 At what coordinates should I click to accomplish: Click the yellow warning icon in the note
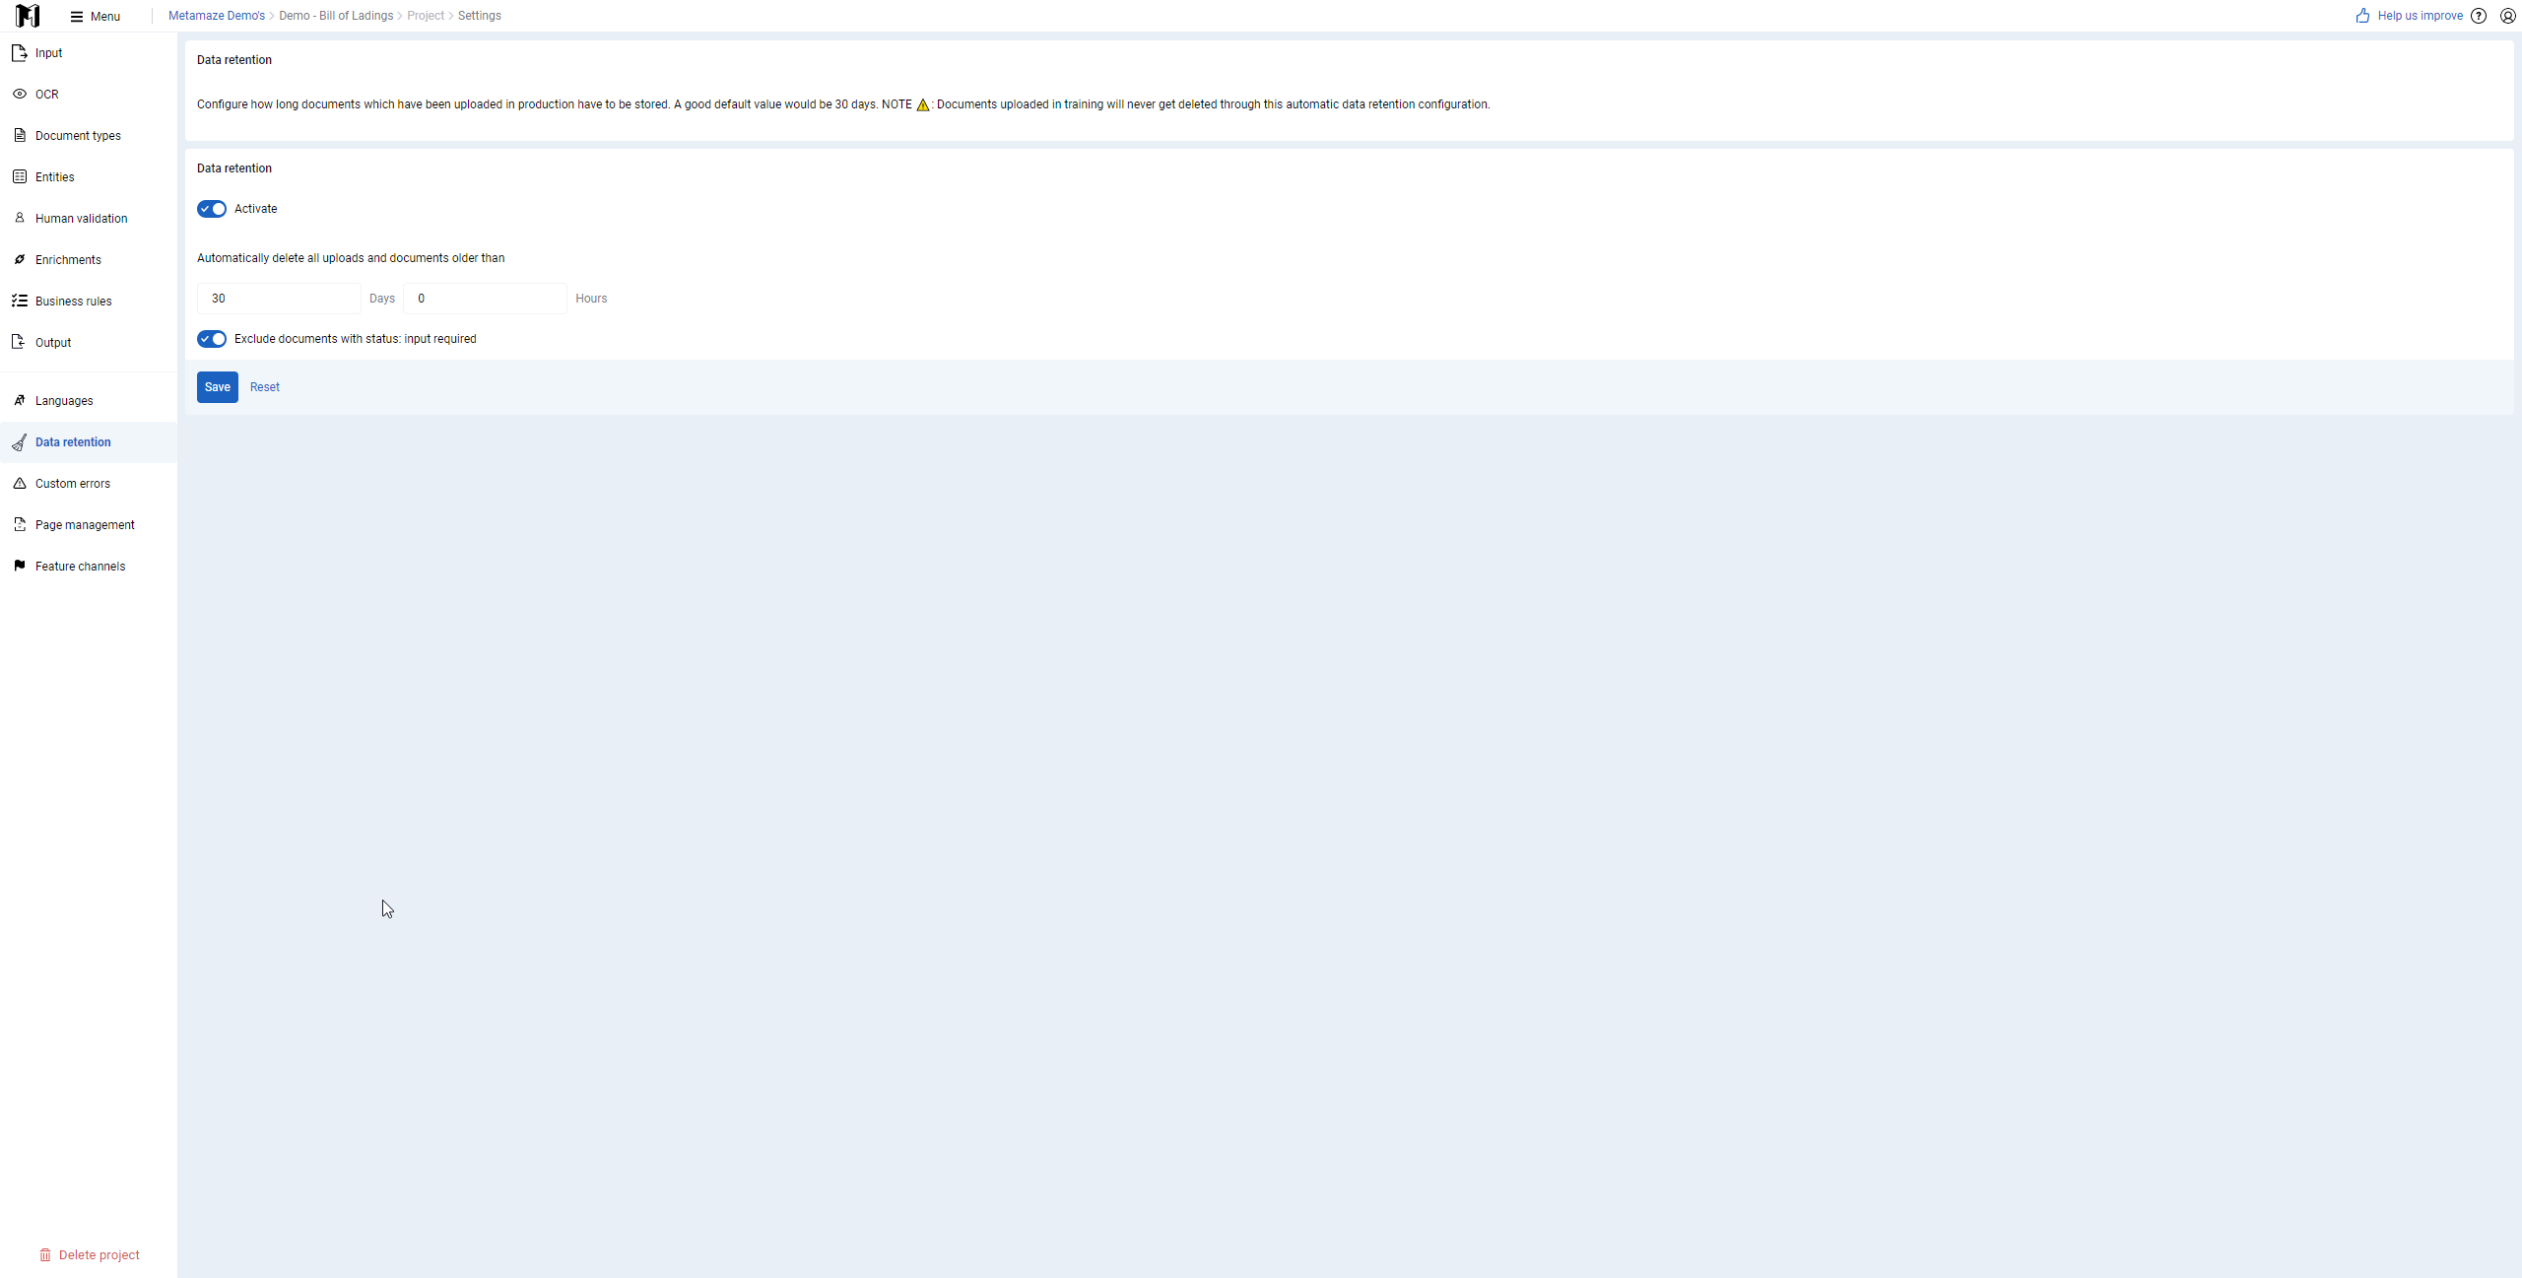pos(923,104)
